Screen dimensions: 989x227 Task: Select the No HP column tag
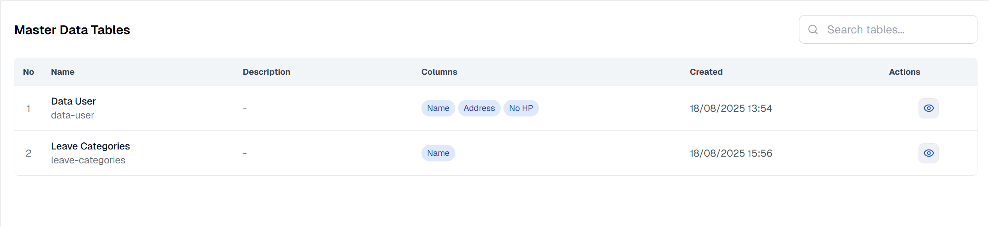coord(521,108)
